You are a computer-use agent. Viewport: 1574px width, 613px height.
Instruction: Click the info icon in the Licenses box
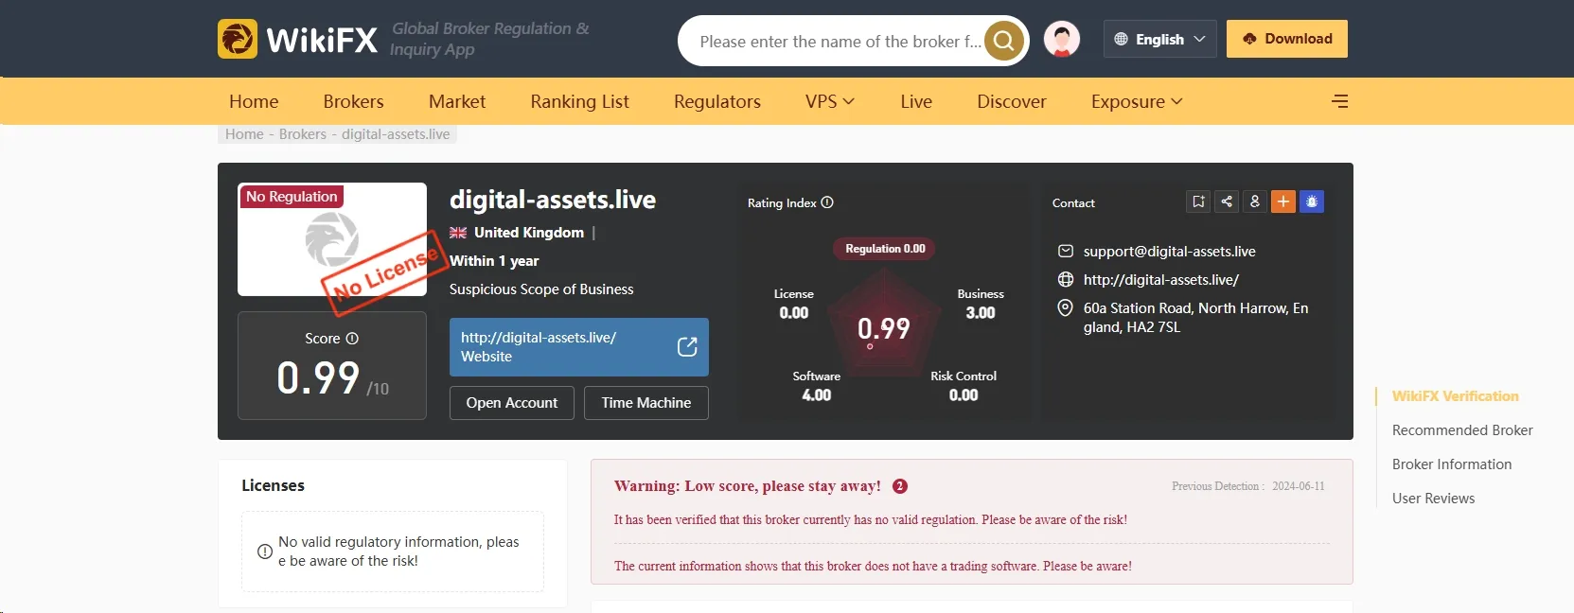(265, 552)
